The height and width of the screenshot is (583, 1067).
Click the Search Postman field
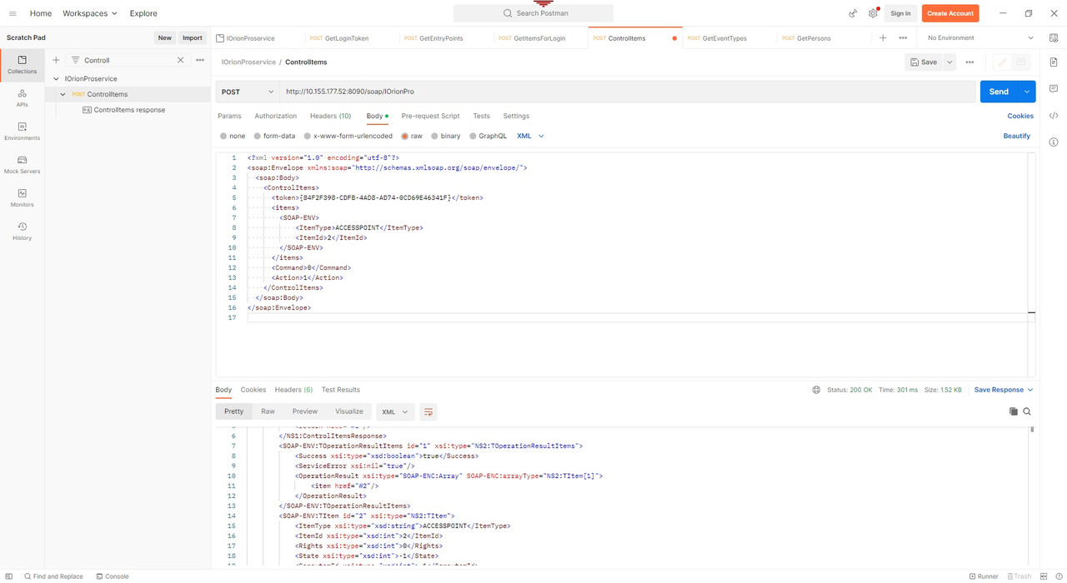(533, 13)
